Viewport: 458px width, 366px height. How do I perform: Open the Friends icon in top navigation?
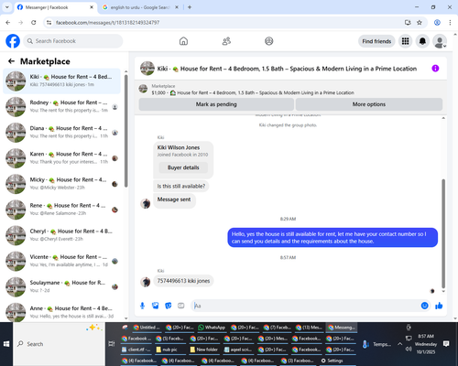point(226,41)
